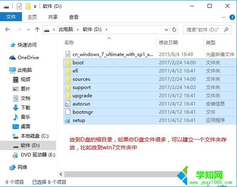Screen dimensions: 237x187
Task: Sort by the 名称 column header
Action: (69, 43)
